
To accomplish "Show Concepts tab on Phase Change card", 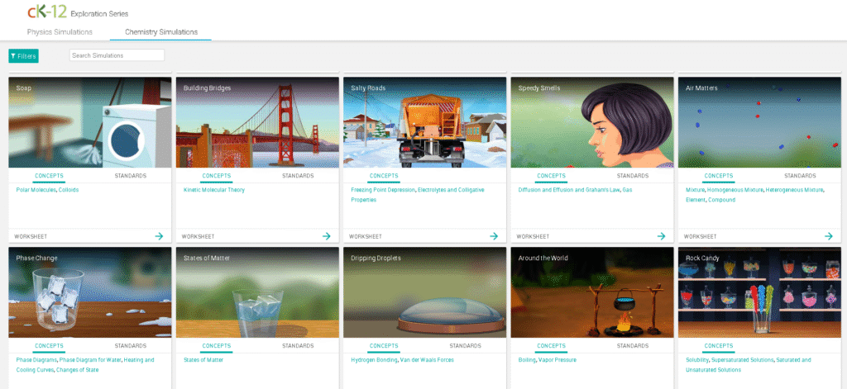I will (49, 346).
